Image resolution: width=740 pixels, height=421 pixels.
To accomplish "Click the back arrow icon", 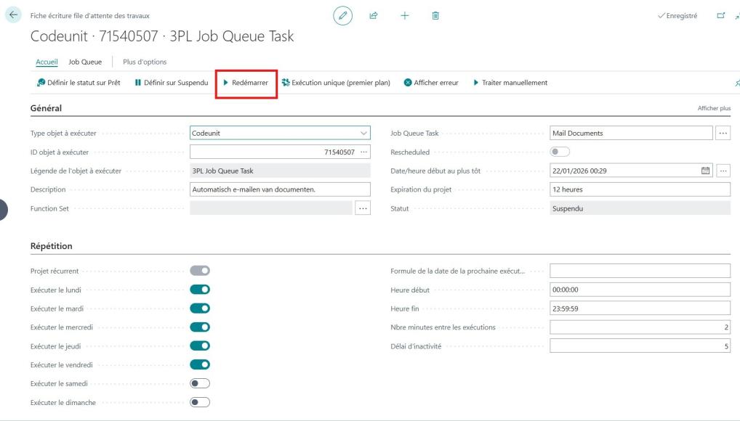I will coord(11,16).
